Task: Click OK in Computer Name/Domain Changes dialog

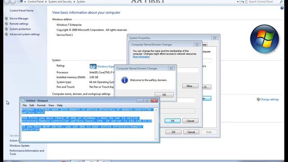Action: pyautogui.click(x=172, y=121)
